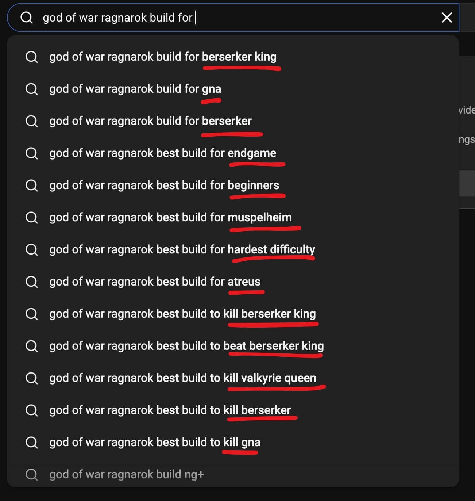The height and width of the screenshot is (501, 475).
Task: Click magnifier icon beside 'endgame' suggestion
Action: point(32,153)
